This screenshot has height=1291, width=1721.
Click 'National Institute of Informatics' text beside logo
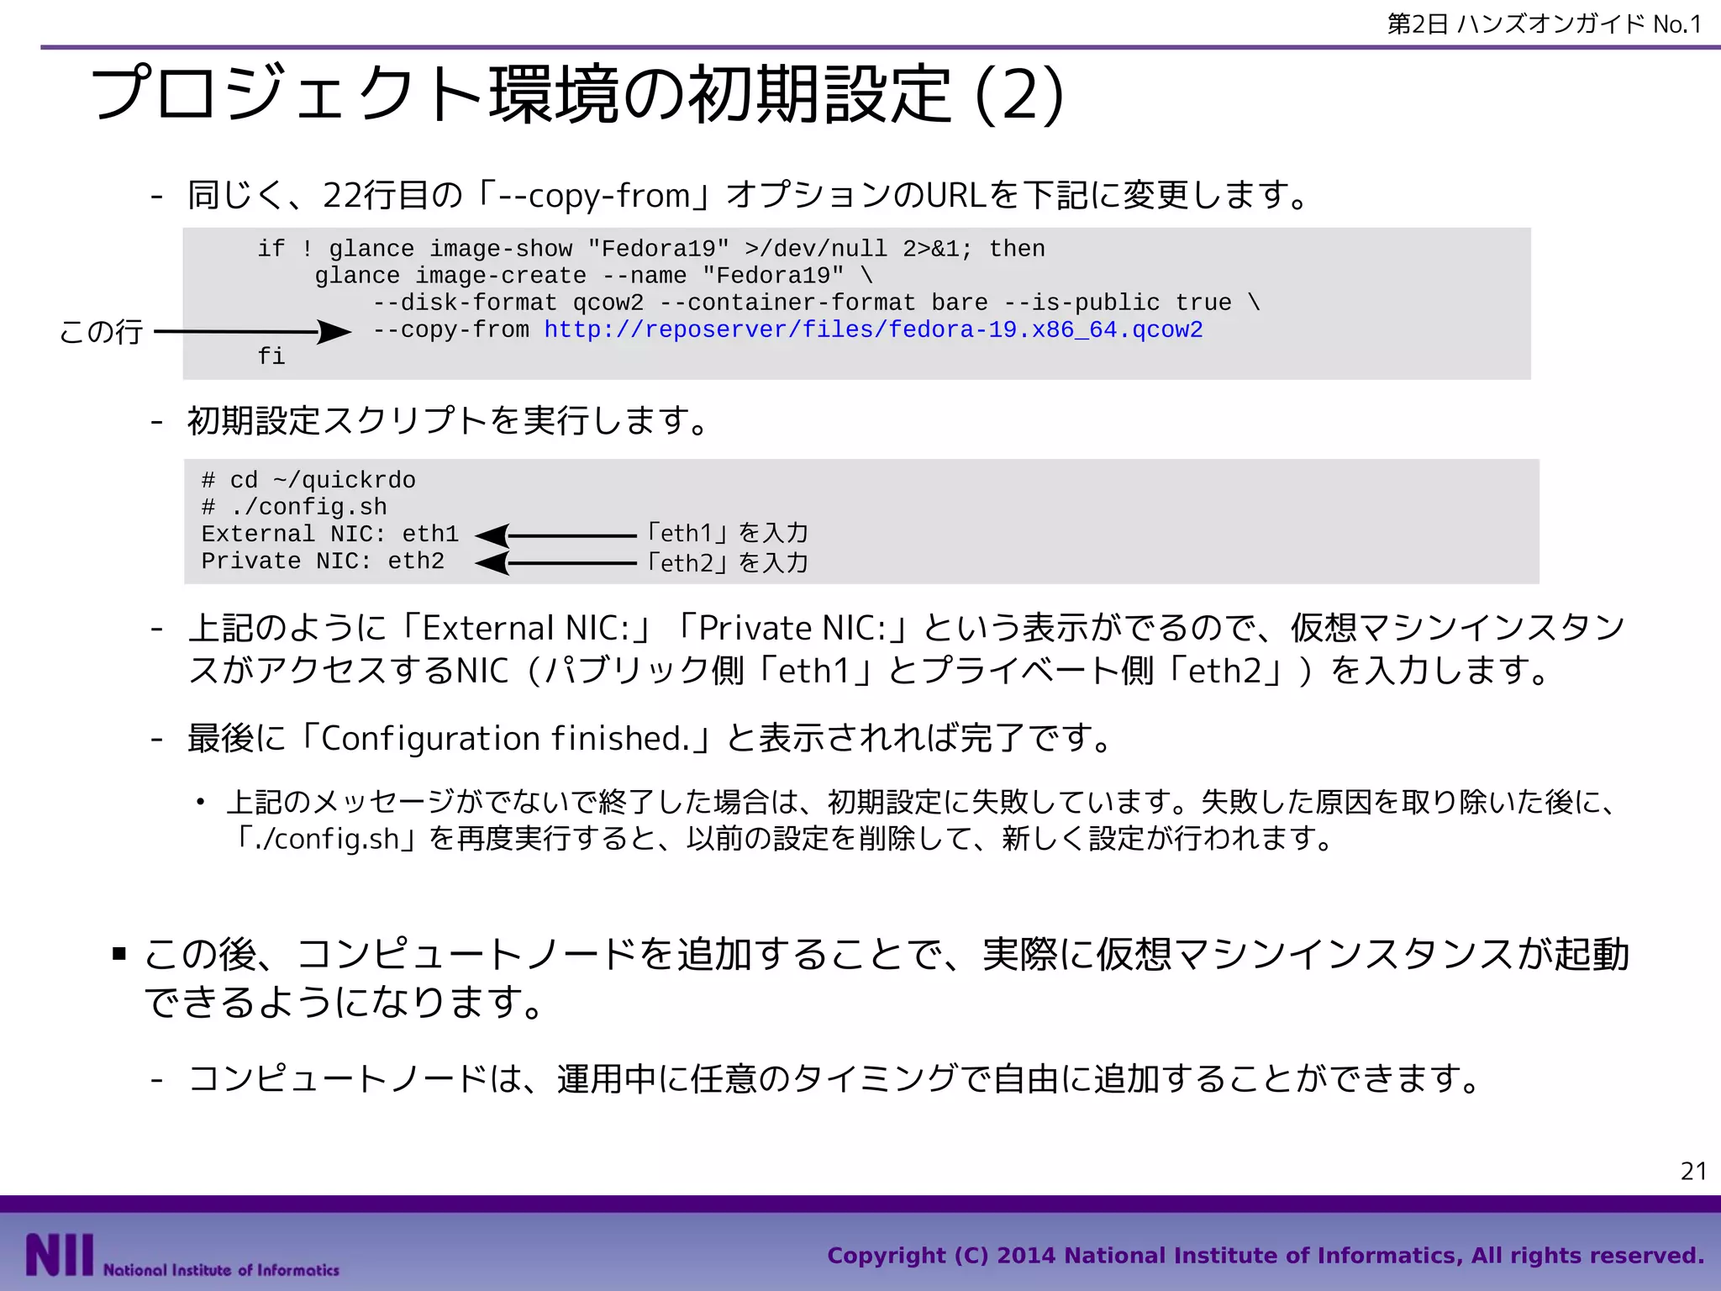[222, 1270]
